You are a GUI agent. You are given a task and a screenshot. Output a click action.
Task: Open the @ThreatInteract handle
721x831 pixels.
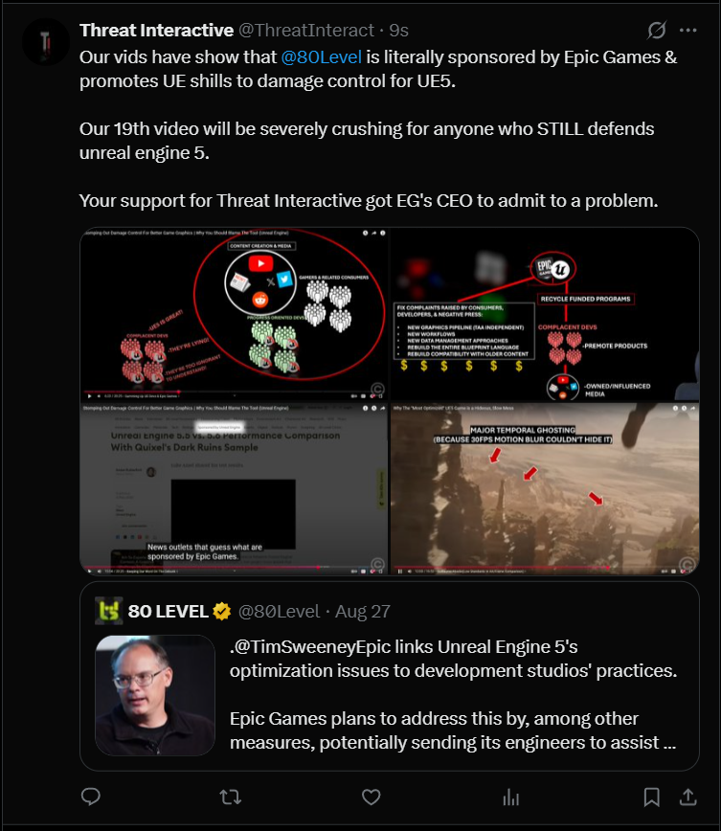click(306, 31)
